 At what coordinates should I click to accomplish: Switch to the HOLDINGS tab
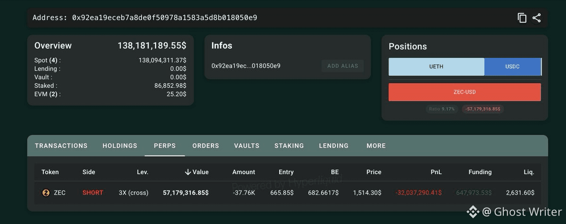point(120,146)
